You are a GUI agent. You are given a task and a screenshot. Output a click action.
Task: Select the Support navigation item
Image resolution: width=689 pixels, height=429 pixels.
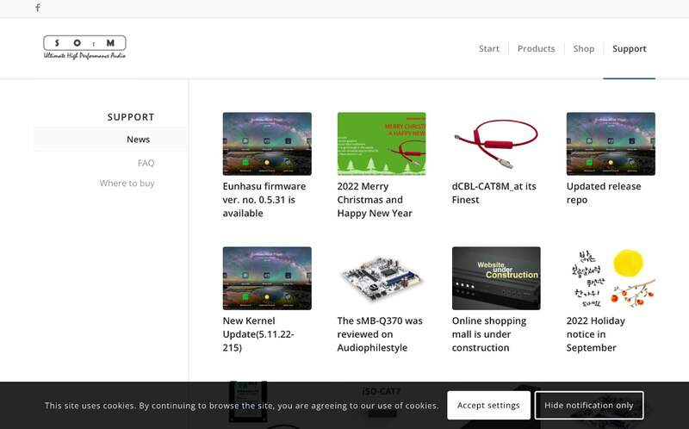[629, 49]
